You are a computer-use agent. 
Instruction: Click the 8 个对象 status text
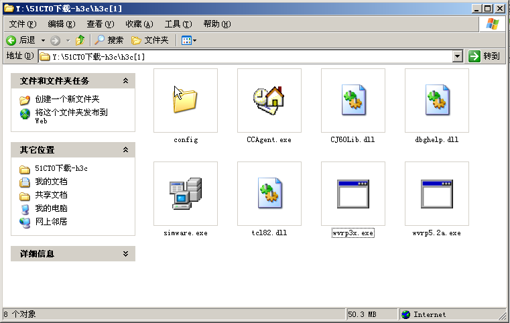pos(19,314)
